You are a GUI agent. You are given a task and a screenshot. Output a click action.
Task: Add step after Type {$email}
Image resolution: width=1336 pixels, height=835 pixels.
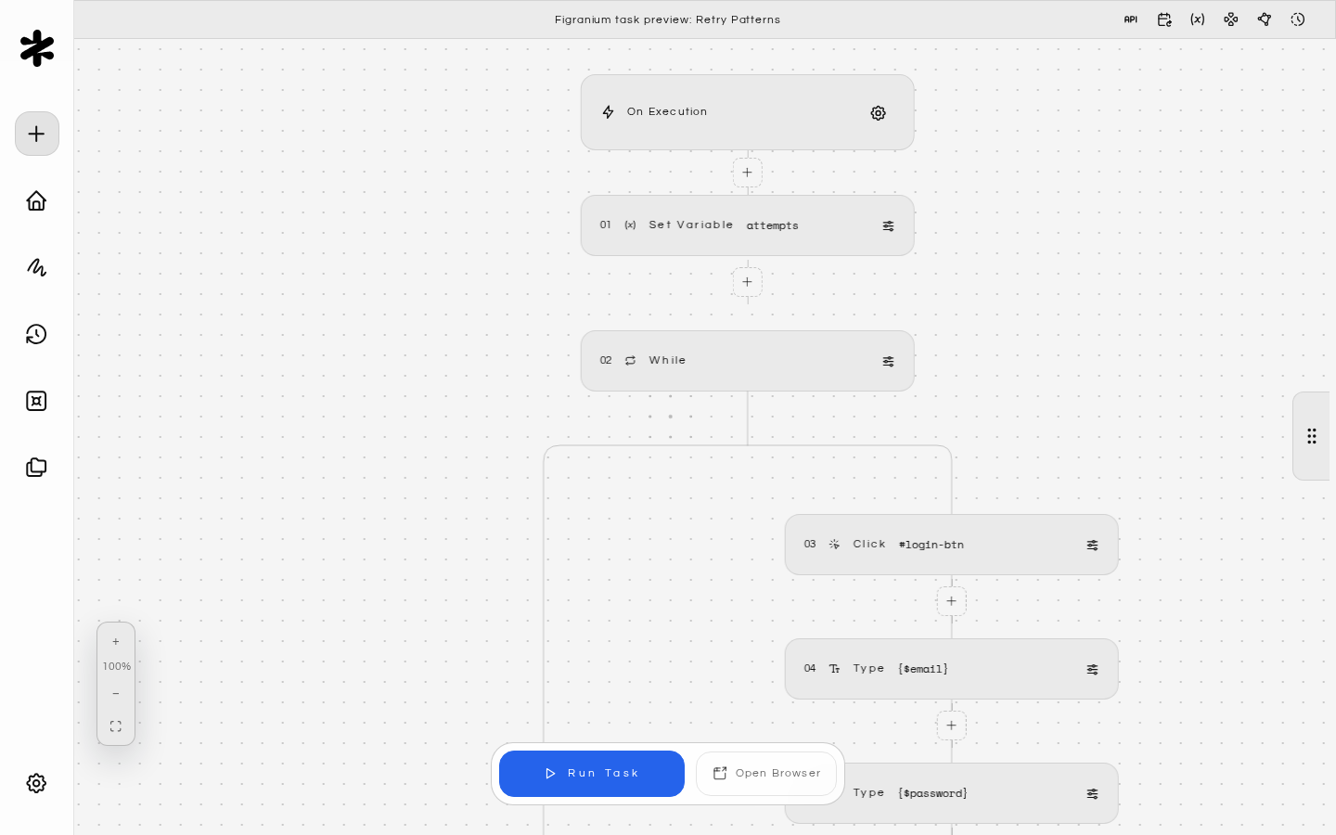coord(951,726)
